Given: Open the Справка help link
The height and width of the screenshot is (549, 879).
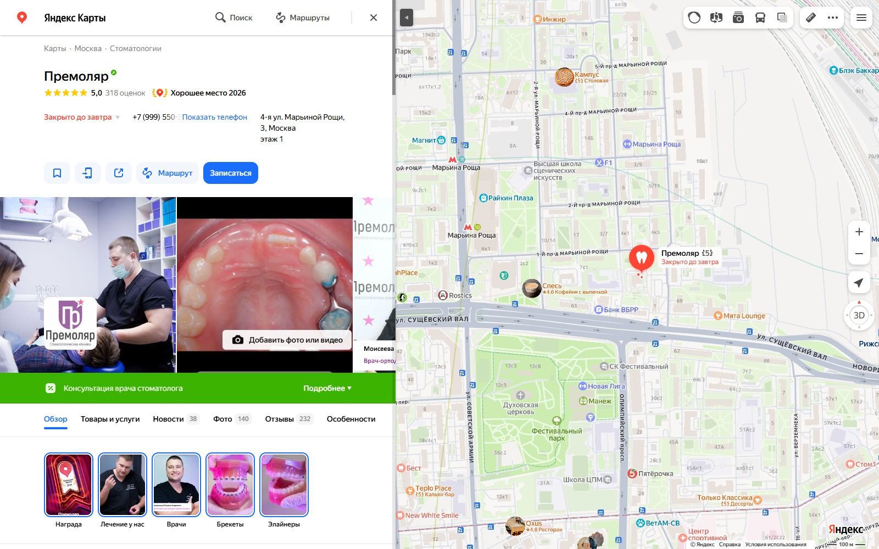Looking at the screenshot, I should click(x=730, y=545).
